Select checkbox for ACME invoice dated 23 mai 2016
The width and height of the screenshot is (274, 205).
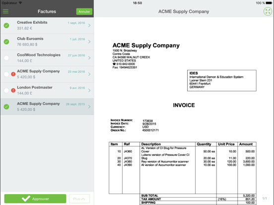tap(6, 74)
